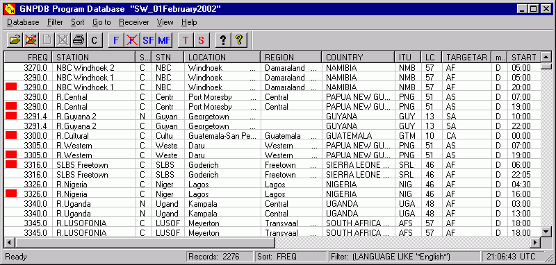Click the STATION column header
556x265 pixels.
click(94, 57)
